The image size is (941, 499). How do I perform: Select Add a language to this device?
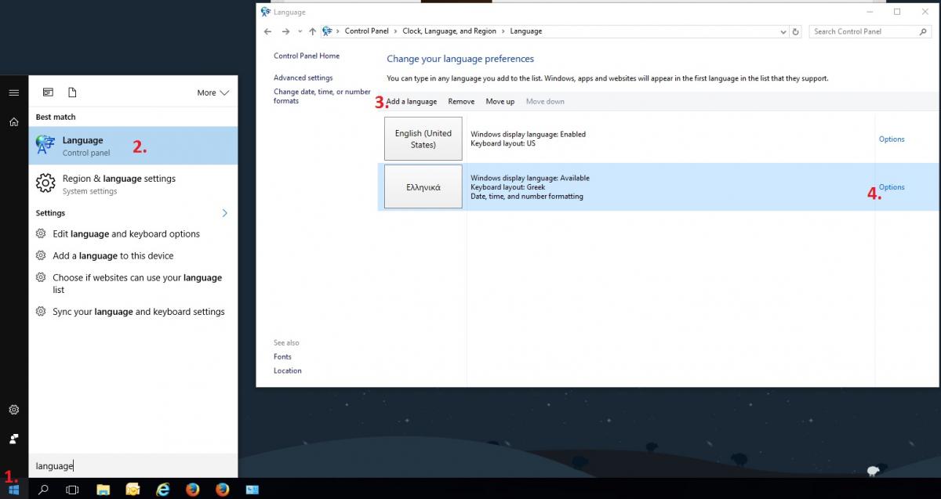(113, 256)
